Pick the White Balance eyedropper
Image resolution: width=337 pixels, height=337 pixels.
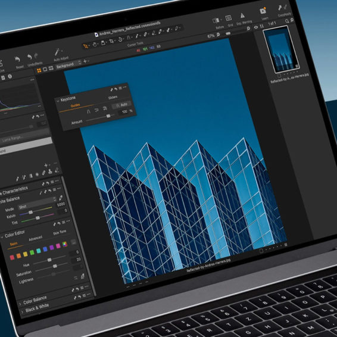pos(61,198)
